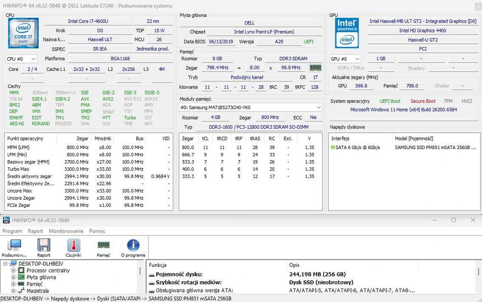Click the Pamięć memory toolbar icon
482x302 pixels.
click(103, 245)
